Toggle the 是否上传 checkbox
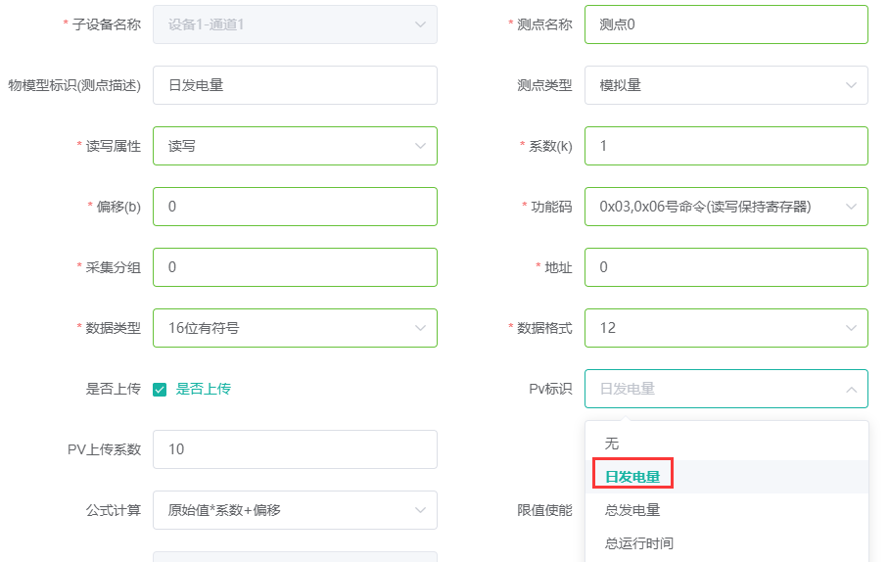This screenshot has height=562, width=889. click(160, 390)
